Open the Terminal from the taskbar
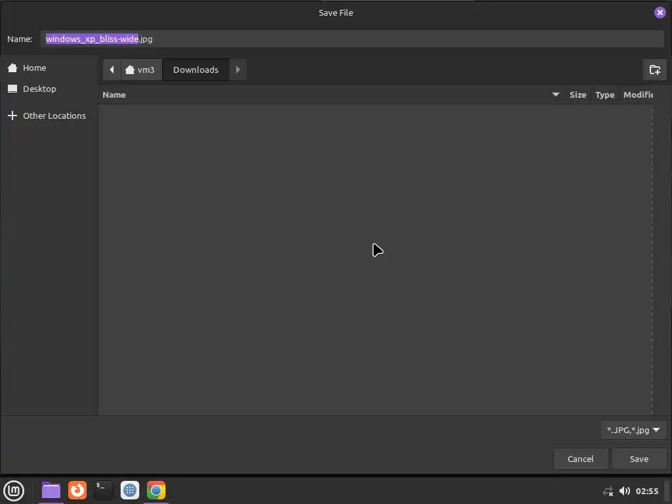 (x=103, y=490)
